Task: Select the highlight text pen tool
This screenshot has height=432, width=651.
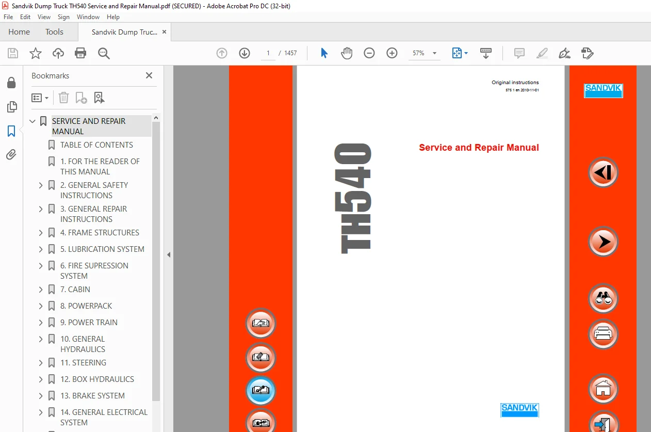Action: tap(542, 53)
